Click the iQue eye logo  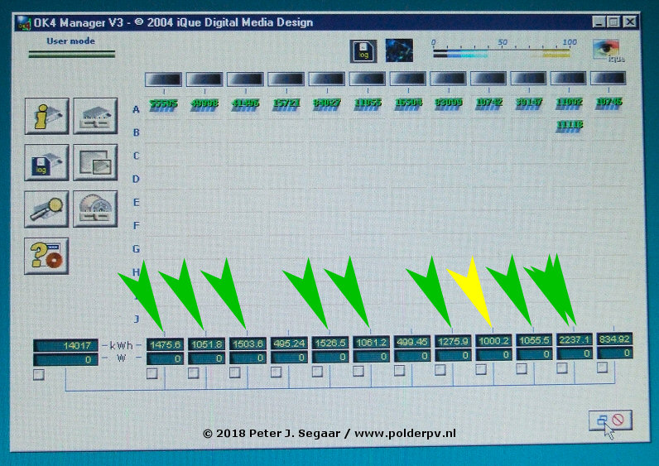tap(608, 51)
